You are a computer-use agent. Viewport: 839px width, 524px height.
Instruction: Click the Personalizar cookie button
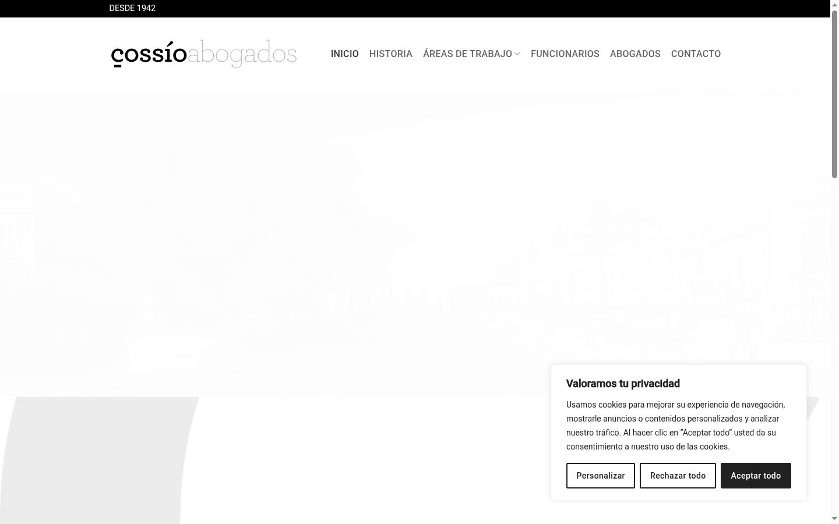click(601, 476)
